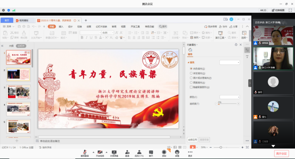Image resolution: width=295 pixels, height=159 pixels.
Task: Open the 设计 ribbon tab
Action: pyautogui.click(x=70, y=26)
